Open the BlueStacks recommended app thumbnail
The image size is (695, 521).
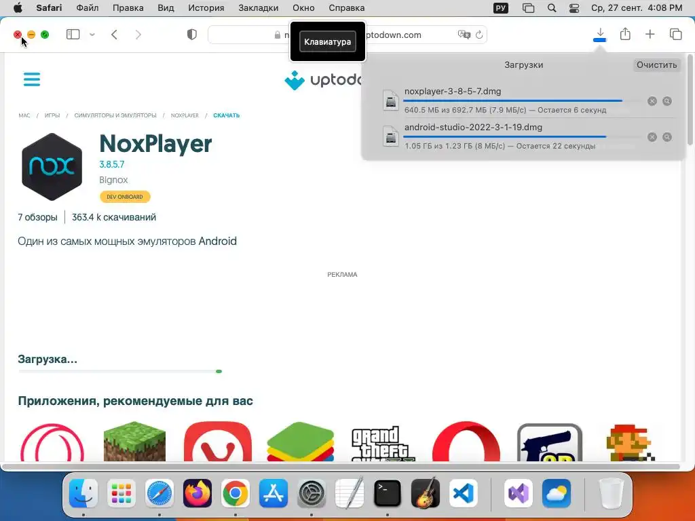coord(300,441)
